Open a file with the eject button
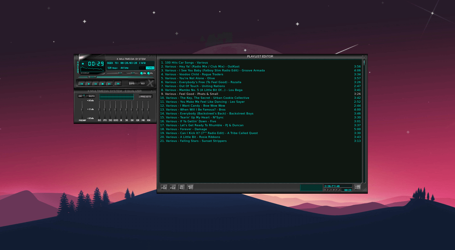This screenshot has height=250, width=455. 118,84
